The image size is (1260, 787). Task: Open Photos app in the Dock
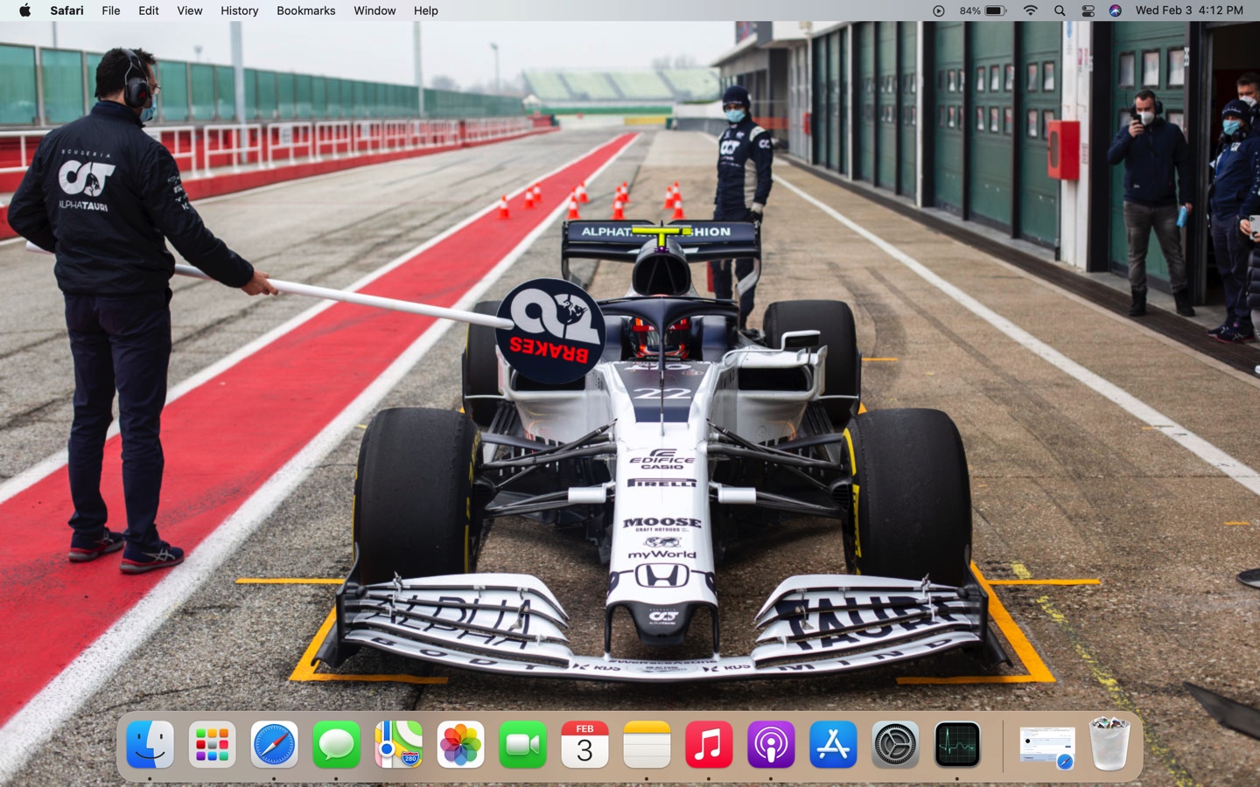pyautogui.click(x=460, y=745)
